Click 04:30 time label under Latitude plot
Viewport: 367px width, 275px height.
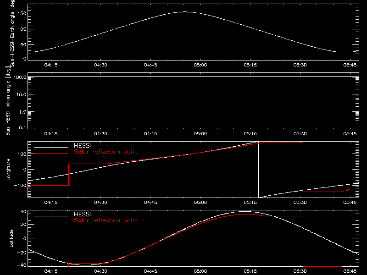point(100,271)
